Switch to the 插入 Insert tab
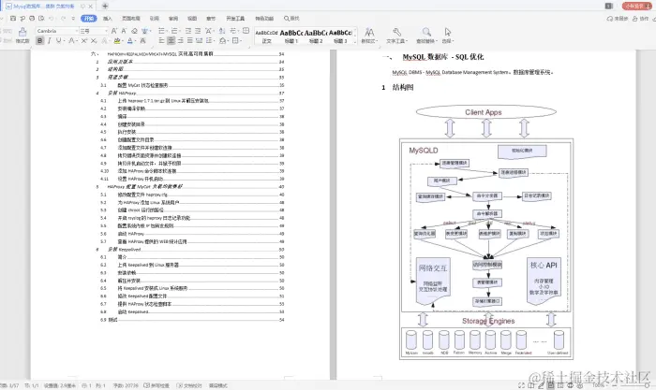 (x=108, y=19)
